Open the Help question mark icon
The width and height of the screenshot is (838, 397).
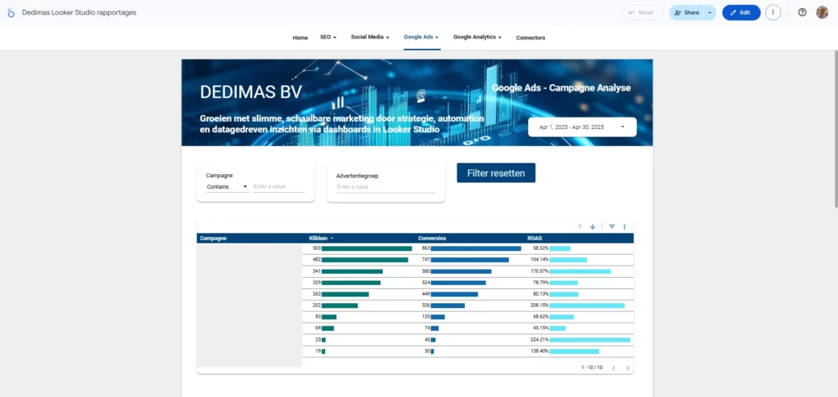(x=802, y=12)
